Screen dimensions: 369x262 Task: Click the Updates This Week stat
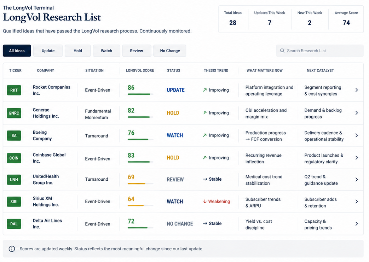[270, 18]
